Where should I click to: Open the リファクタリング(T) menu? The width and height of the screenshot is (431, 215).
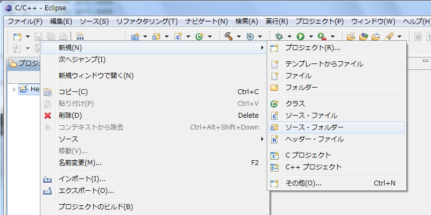(x=147, y=21)
